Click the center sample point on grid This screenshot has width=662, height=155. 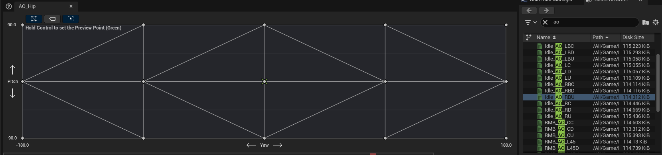pos(264,82)
